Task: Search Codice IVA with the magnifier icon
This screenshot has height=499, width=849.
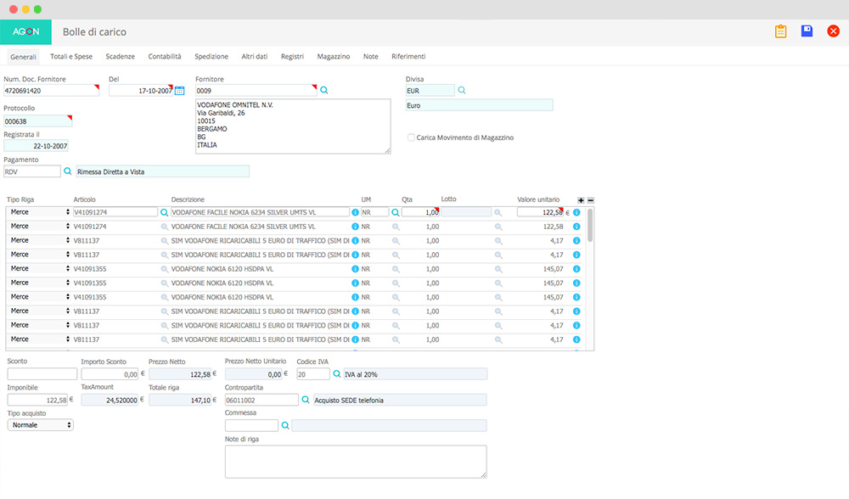Action: click(337, 373)
